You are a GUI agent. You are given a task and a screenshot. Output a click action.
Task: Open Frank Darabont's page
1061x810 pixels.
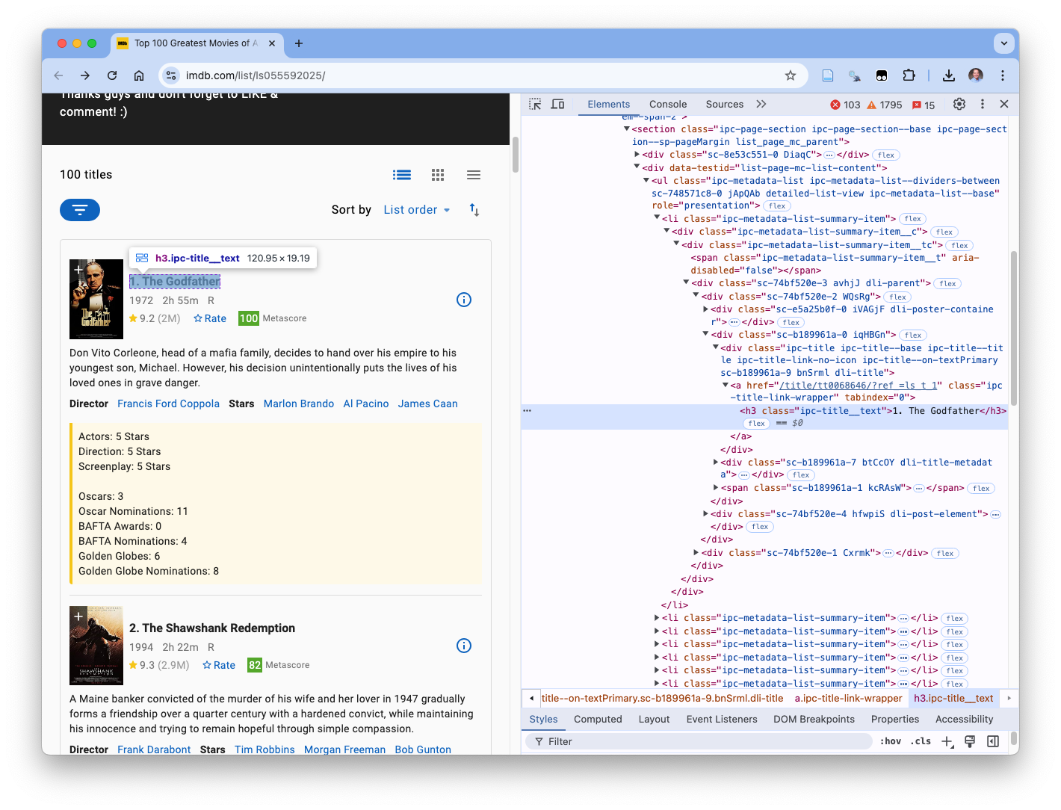pyautogui.click(x=154, y=749)
